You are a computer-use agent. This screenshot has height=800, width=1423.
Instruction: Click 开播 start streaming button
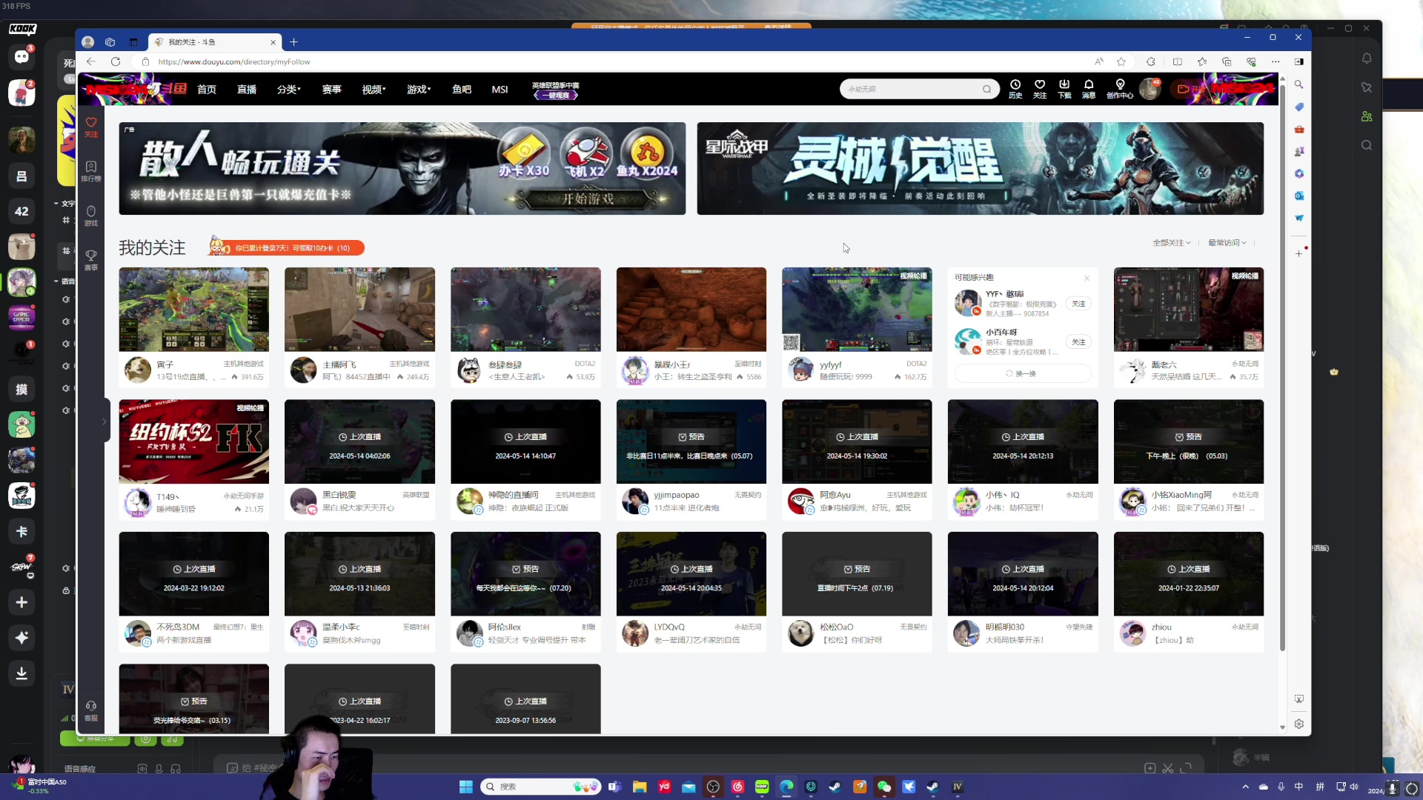[x=1190, y=89]
